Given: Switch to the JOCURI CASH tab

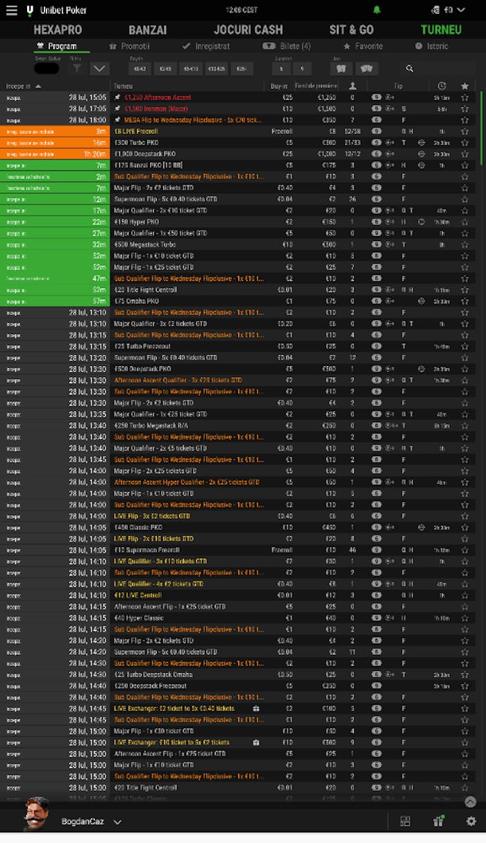Looking at the screenshot, I should click(x=248, y=30).
